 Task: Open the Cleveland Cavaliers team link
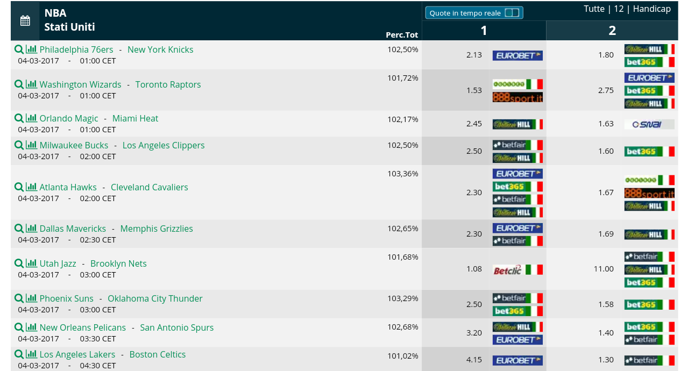(150, 187)
